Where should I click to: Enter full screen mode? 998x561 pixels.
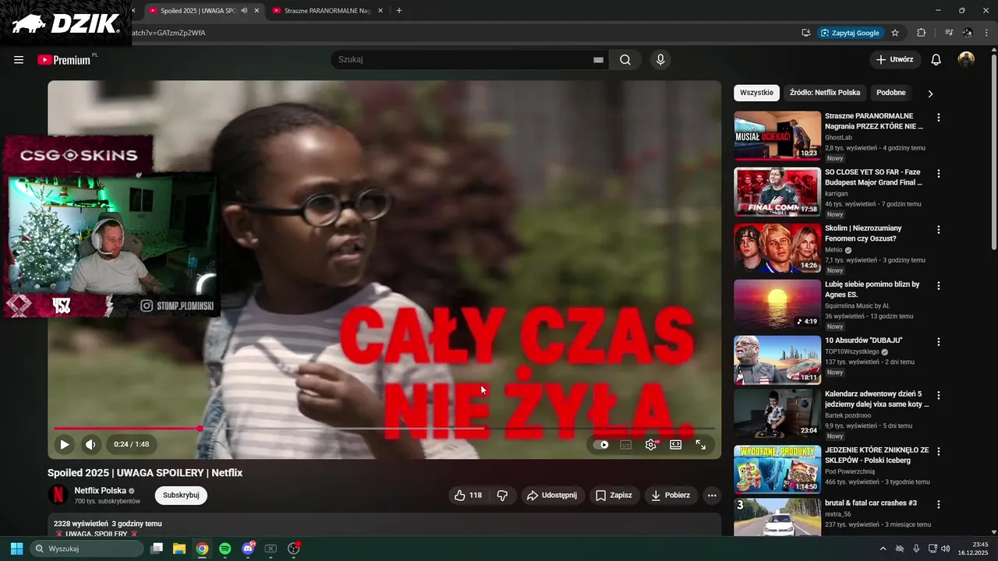700,445
